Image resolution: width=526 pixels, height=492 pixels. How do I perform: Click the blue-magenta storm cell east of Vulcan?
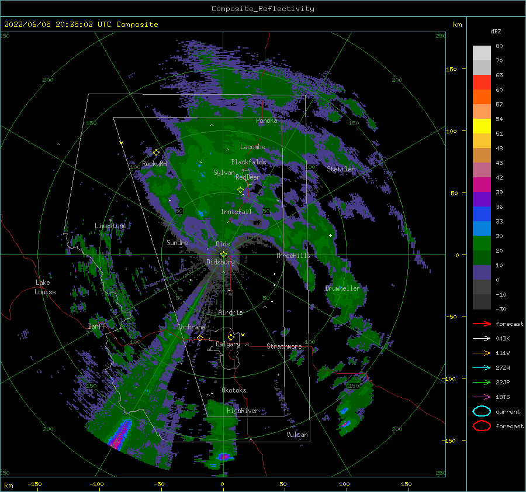[x=345, y=424]
